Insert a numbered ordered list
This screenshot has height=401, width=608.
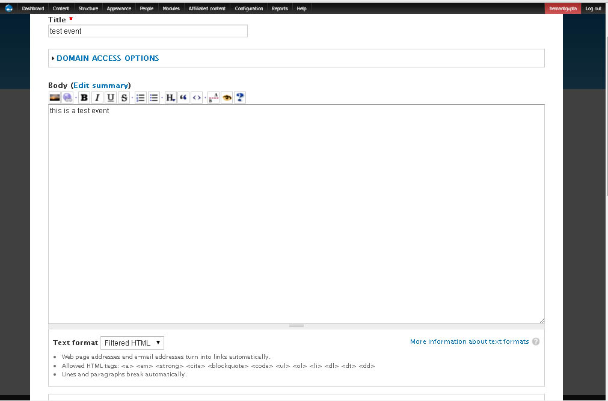pos(140,98)
